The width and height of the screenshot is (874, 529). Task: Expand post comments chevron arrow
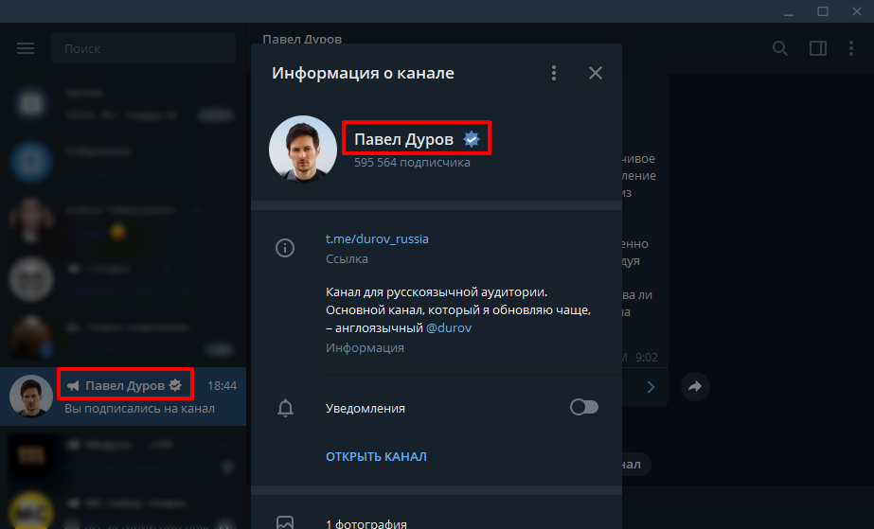coord(651,386)
